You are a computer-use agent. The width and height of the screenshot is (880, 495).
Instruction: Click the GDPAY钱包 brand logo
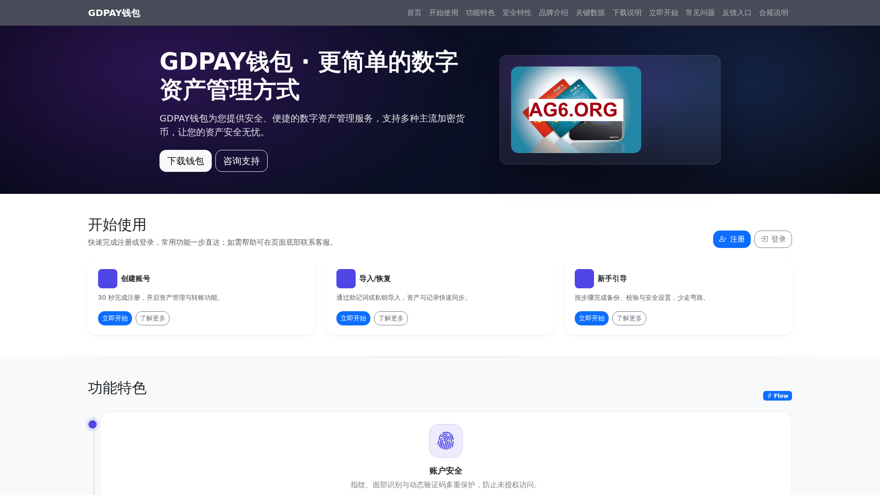pos(114,13)
